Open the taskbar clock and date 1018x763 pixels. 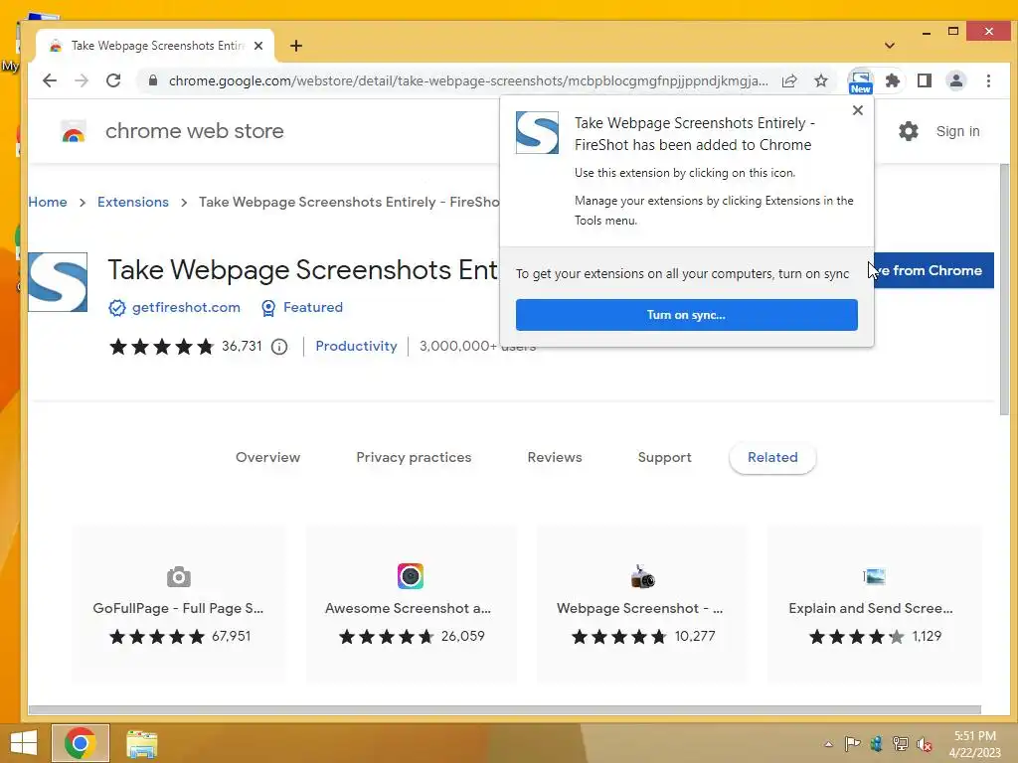(x=974, y=744)
